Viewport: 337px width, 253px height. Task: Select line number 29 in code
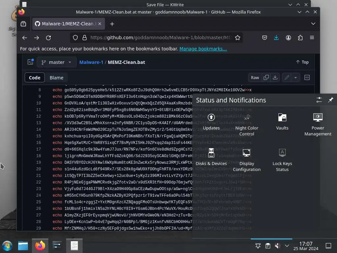click(x=39, y=228)
